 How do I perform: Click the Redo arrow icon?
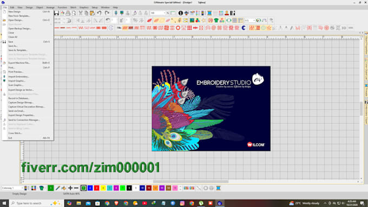[x=107, y=13]
